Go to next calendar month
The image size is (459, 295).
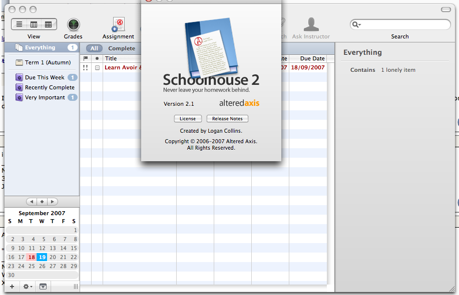tap(53, 202)
